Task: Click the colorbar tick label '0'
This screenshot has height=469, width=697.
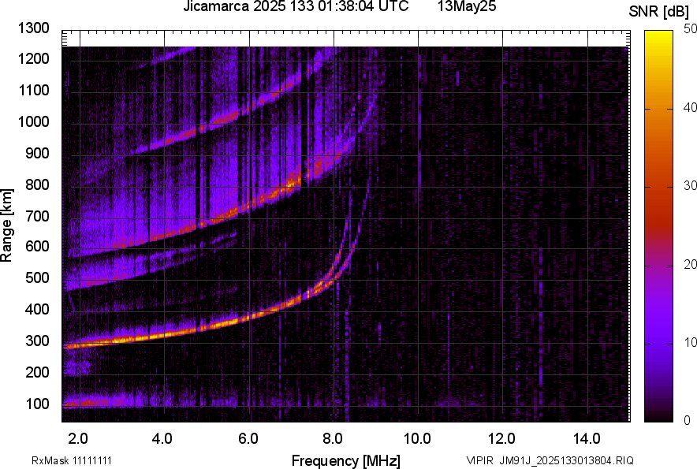Action: 688,420
